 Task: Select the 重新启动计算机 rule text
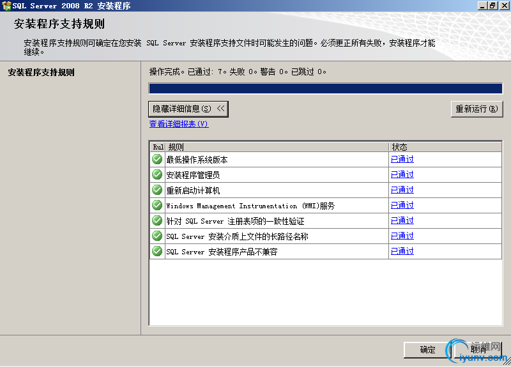pyautogui.click(x=193, y=190)
